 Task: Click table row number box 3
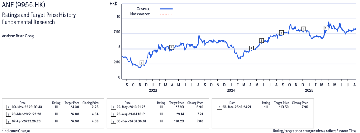(8, 121)
